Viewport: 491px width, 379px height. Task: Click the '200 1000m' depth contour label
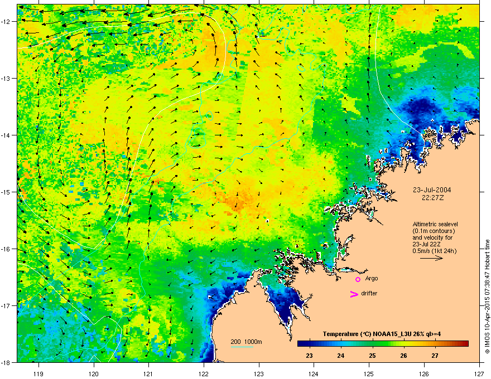[x=246, y=342]
